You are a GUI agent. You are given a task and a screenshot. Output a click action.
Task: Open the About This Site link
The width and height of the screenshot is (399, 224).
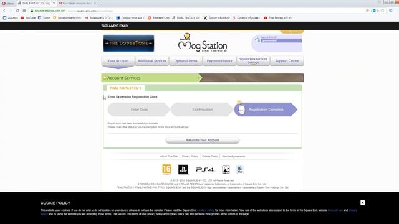pyautogui.click(x=169, y=156)
